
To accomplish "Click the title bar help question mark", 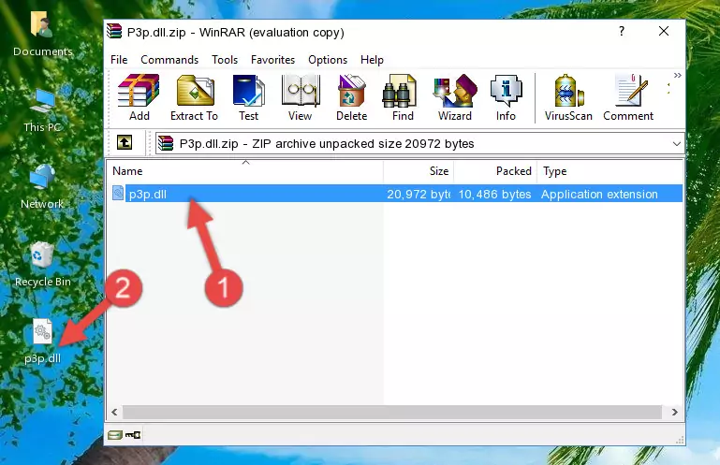I will [622, 31].
